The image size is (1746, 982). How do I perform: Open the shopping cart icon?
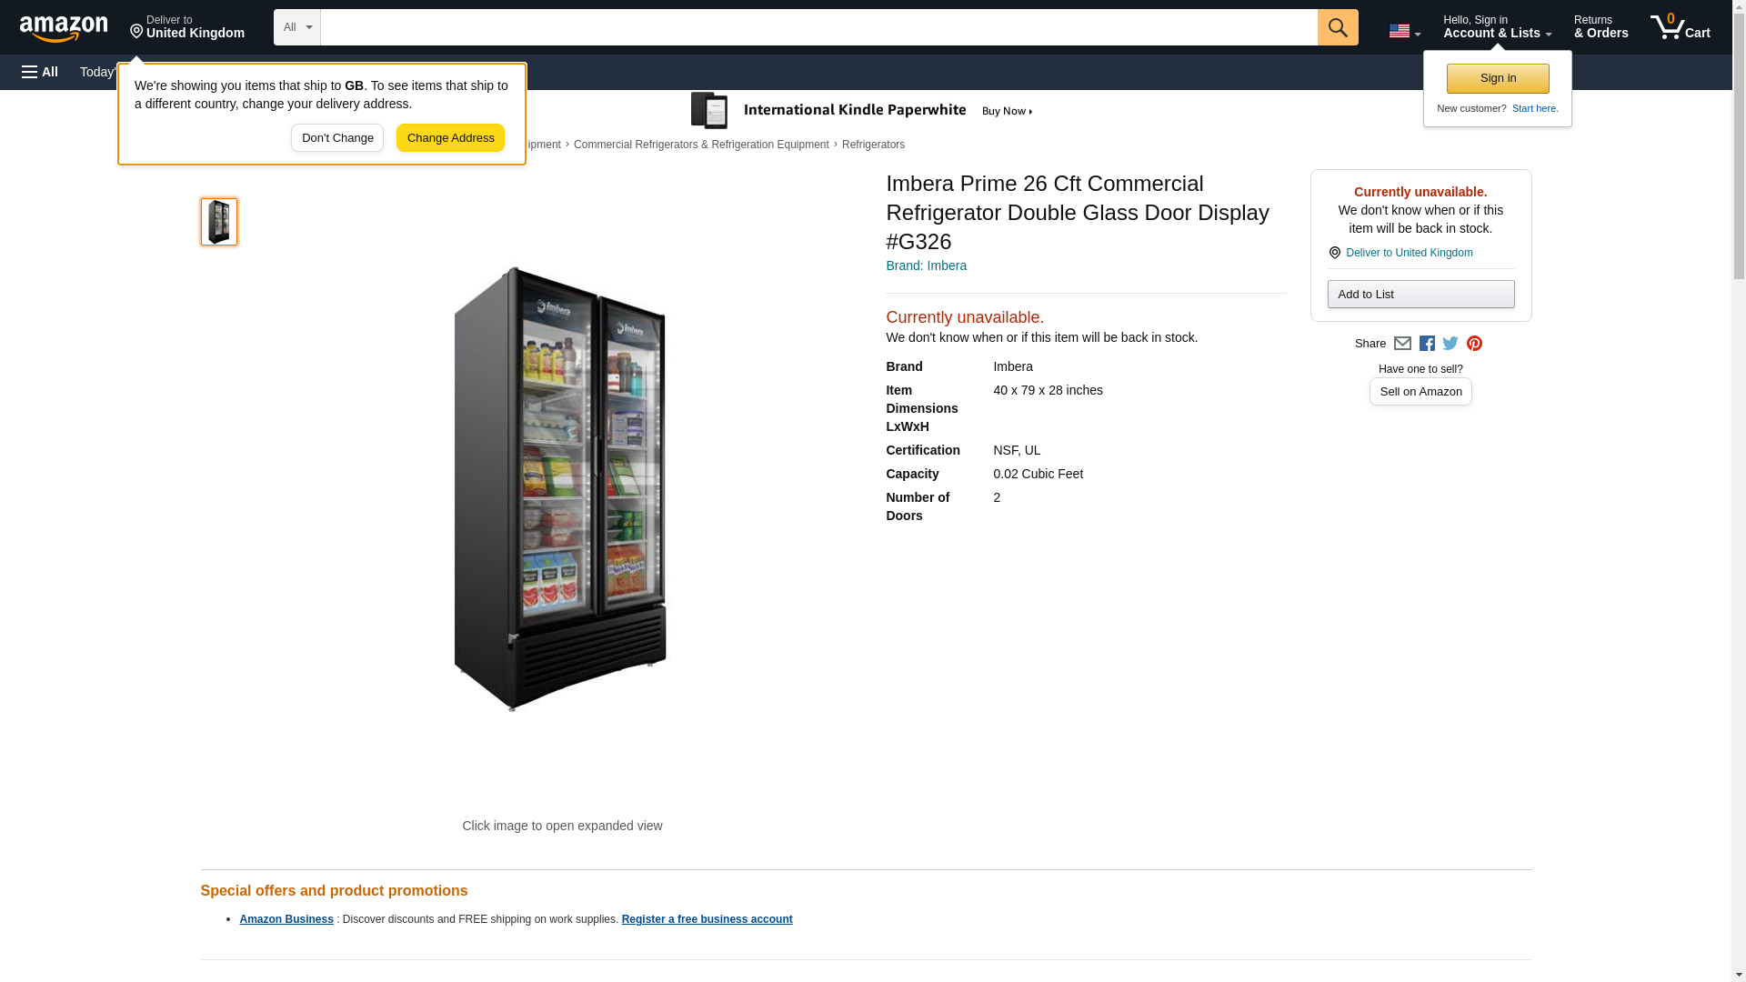1680,26
